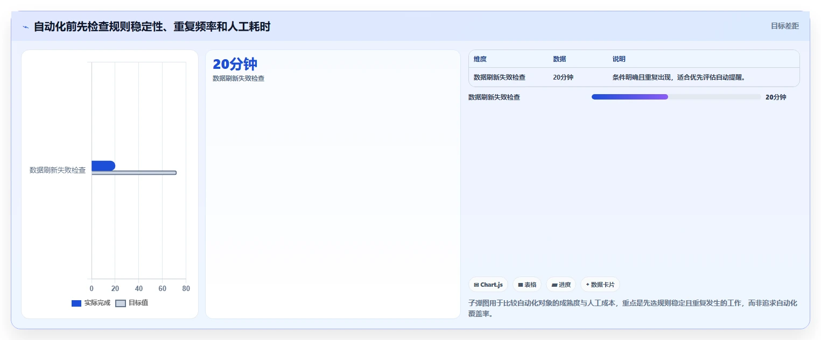Click the table cell 20分钟
This screenshot has width=821, height=340.
[x=563, y=77]
